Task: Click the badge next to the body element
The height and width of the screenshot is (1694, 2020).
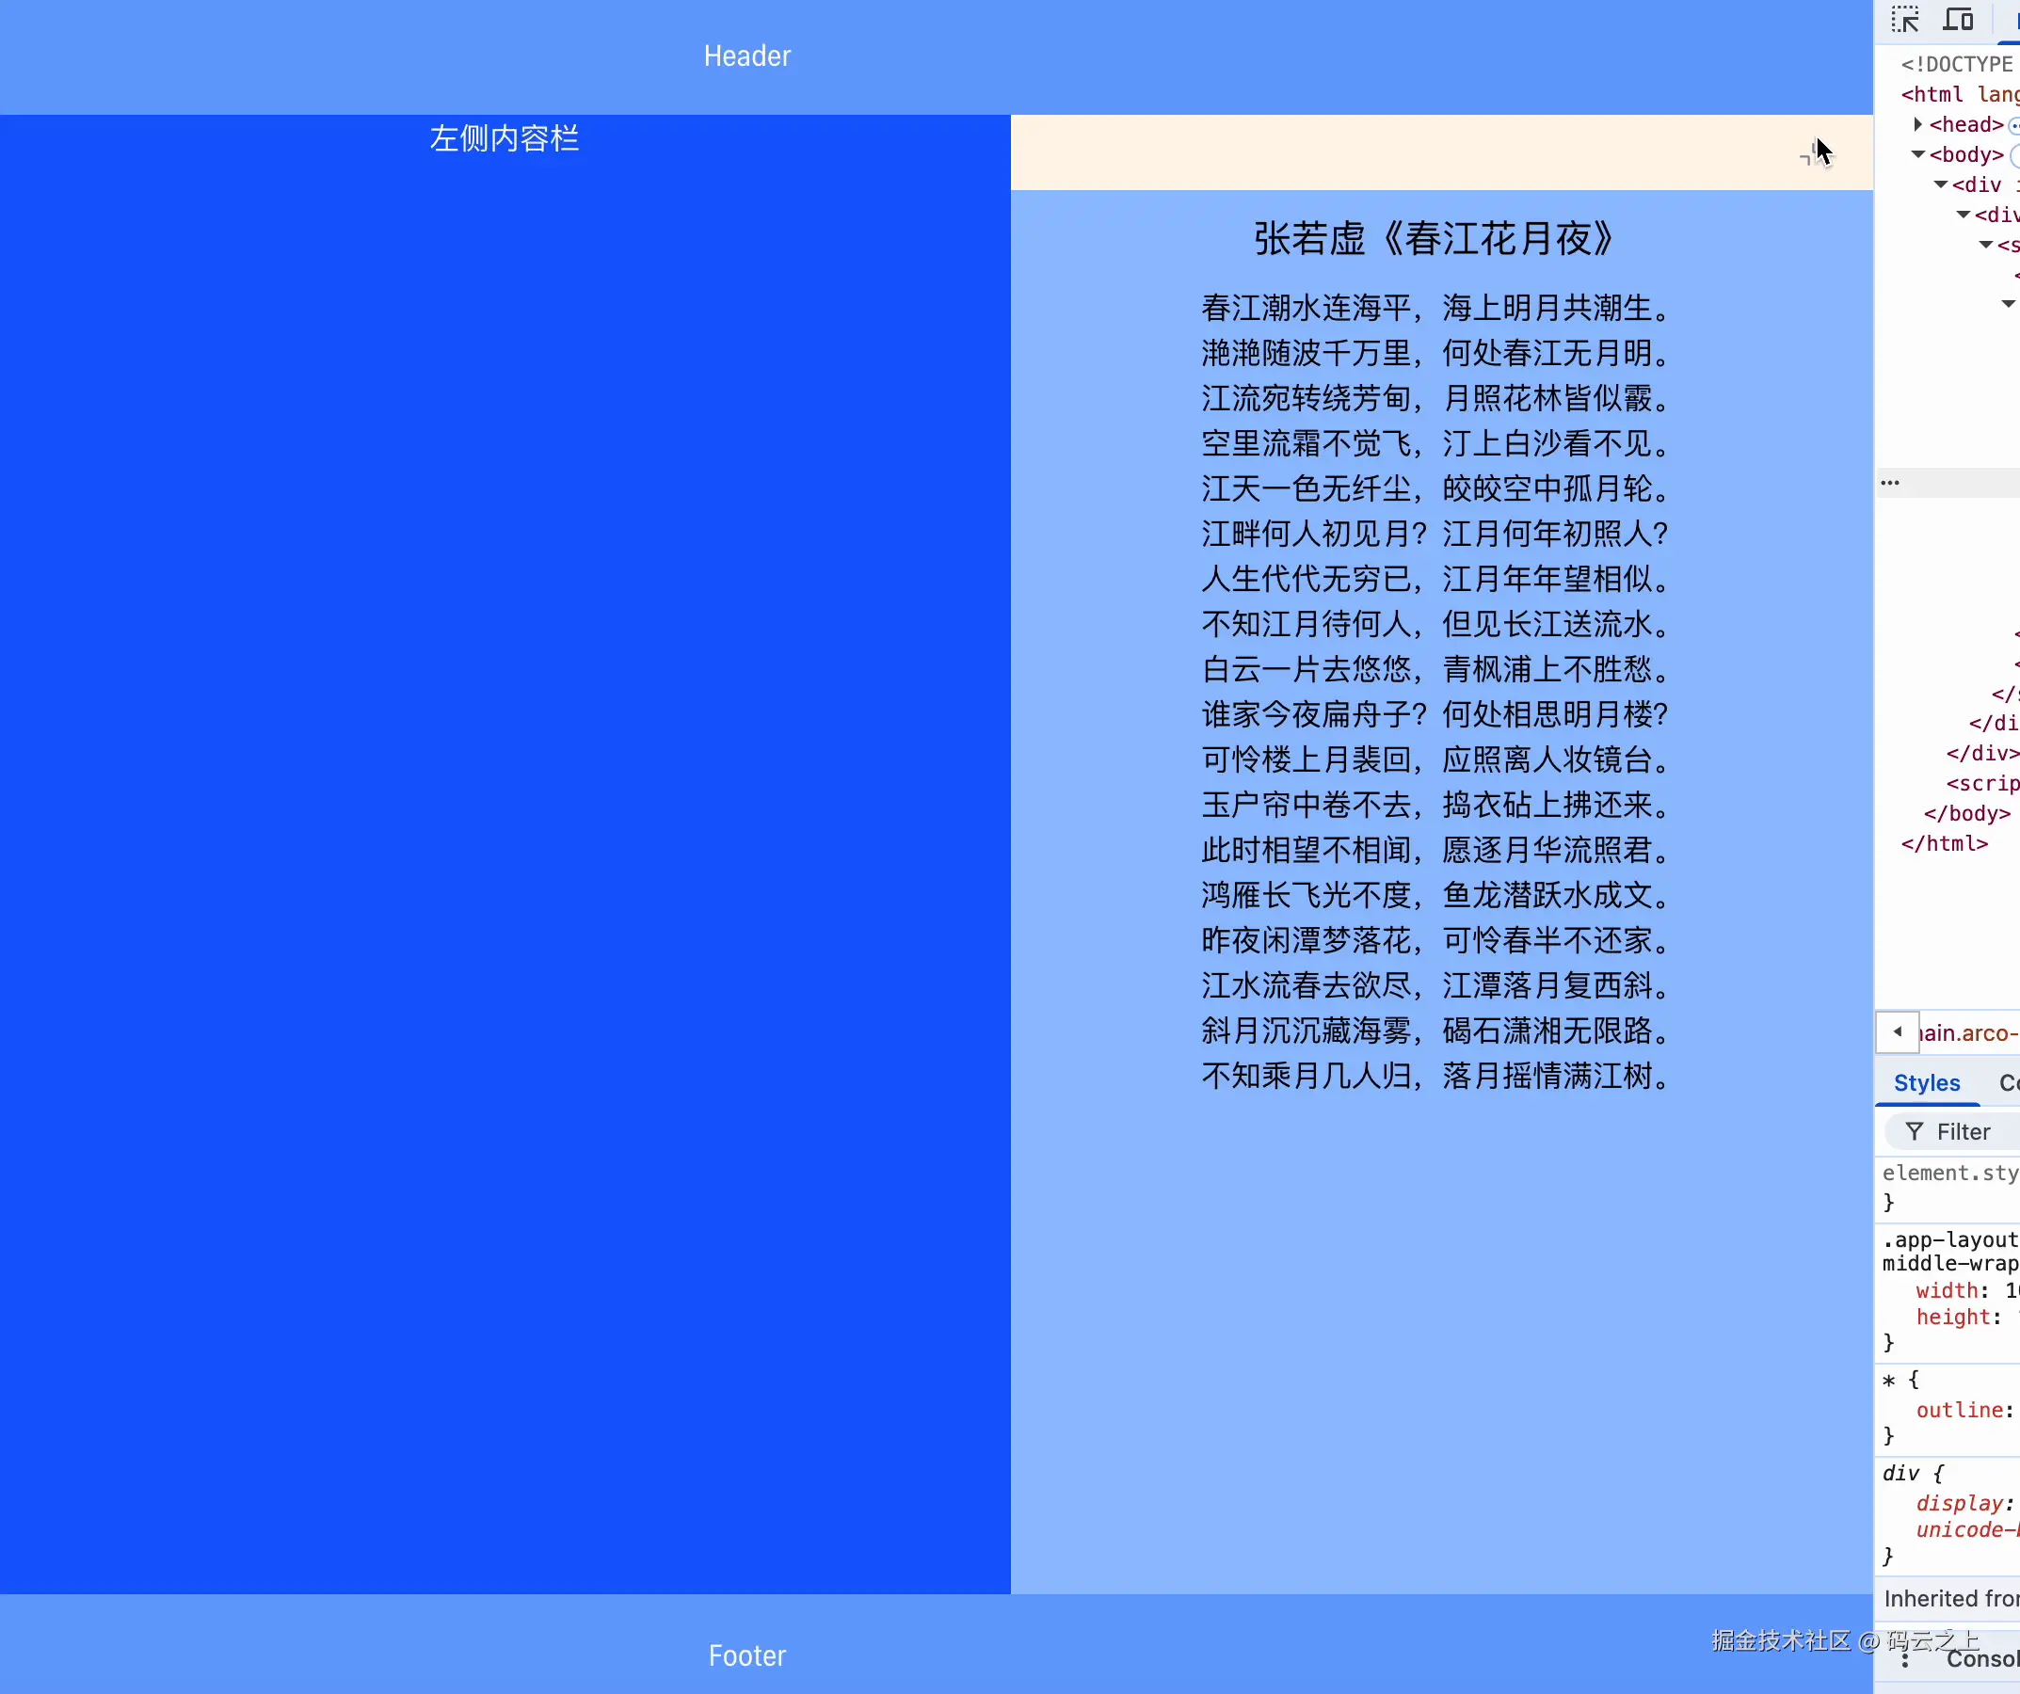Action: coord(2016,155)
